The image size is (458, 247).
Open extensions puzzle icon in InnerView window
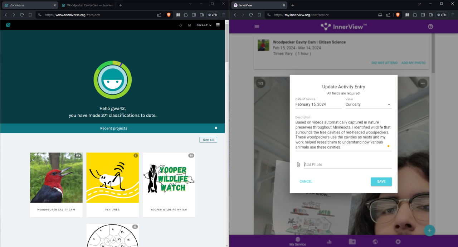point(415,15)
